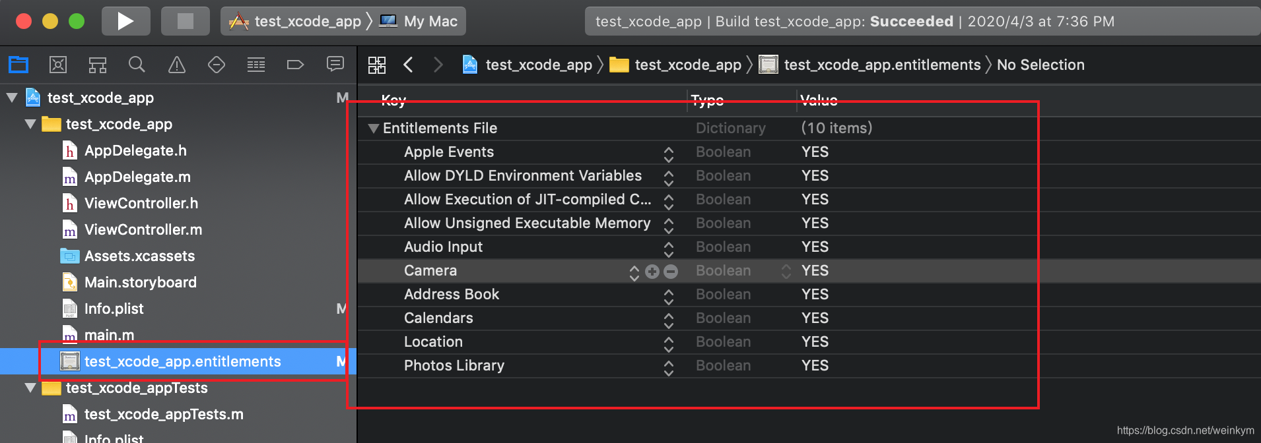Open the Breakpoint navigator icon

[295, 65]
